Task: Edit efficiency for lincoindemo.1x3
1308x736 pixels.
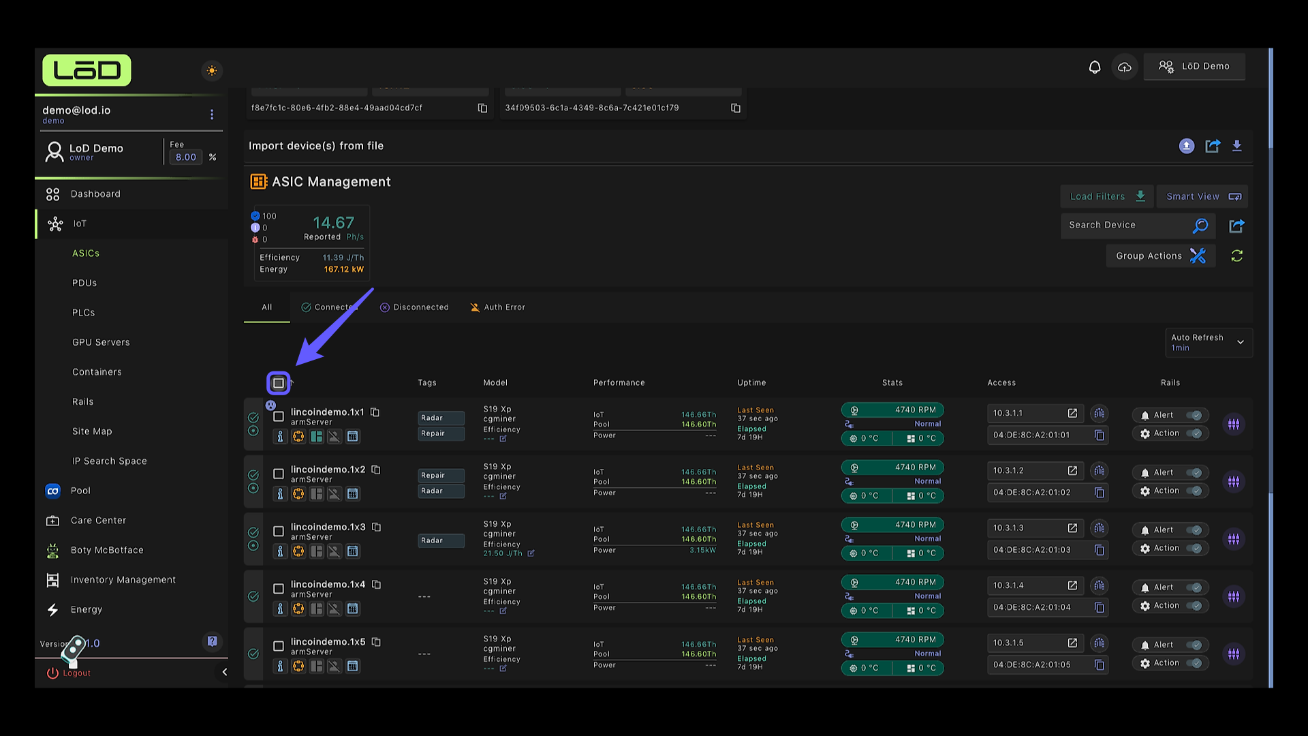Action: [x=531, y=553]
